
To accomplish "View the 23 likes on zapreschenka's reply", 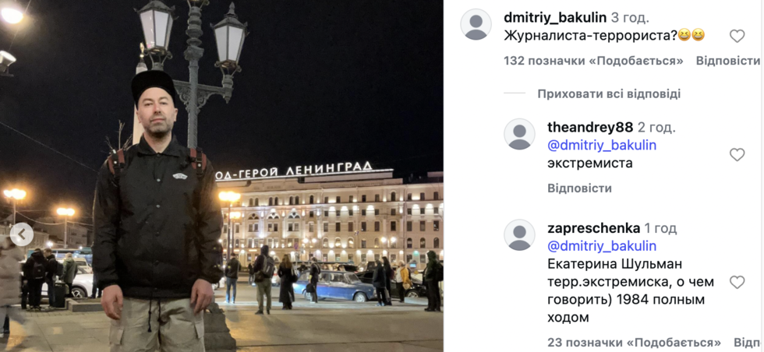I will pyautogui.click(x=634, y=342).
